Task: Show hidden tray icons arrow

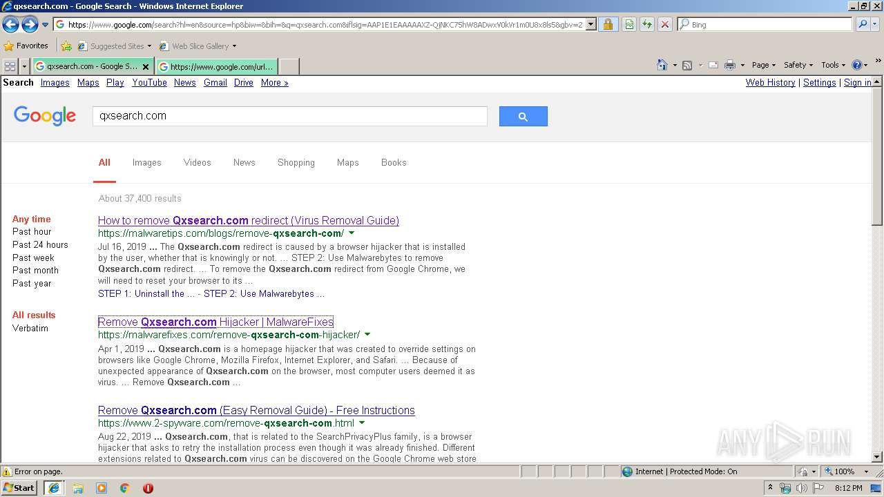Action: (x=771, y=488)
